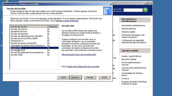Open Microsoft TechNet link

pyautogui.click(x=129, y=59)
